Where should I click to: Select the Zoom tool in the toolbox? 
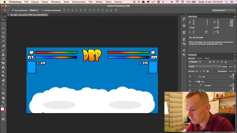3,102
